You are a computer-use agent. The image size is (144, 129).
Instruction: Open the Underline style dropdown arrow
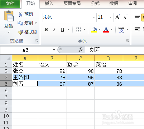click(69, 29)
